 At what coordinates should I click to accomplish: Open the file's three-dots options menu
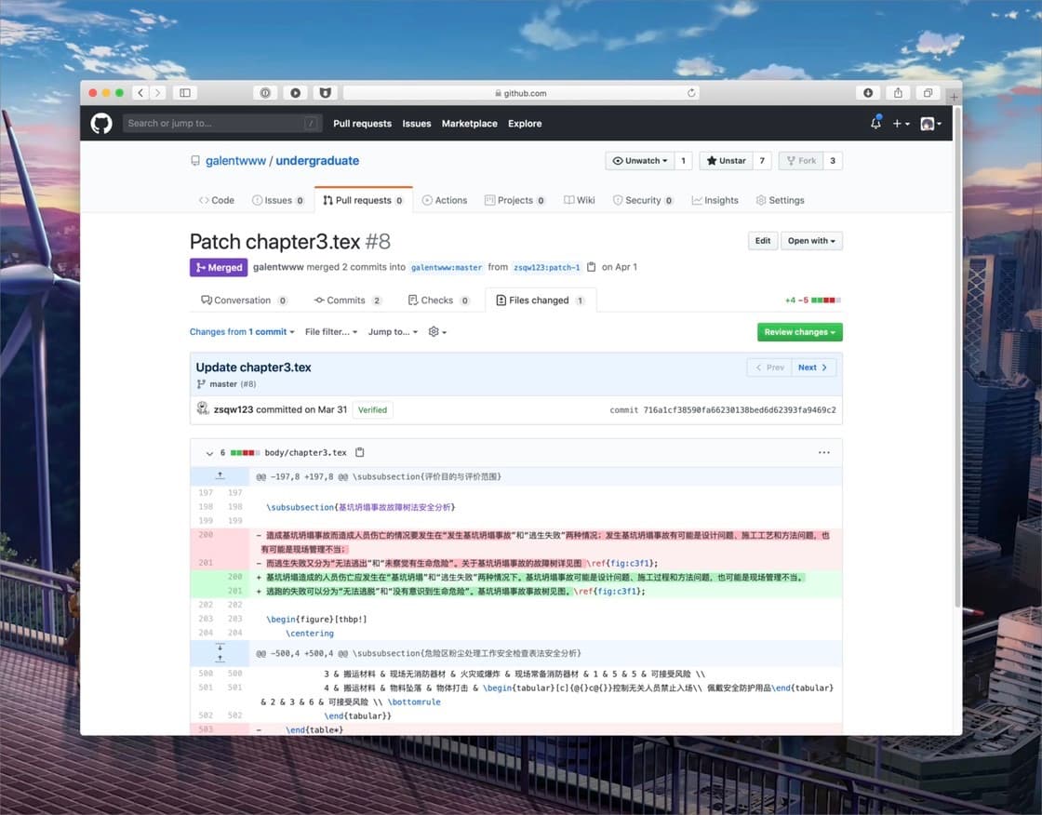pos(823,453)
